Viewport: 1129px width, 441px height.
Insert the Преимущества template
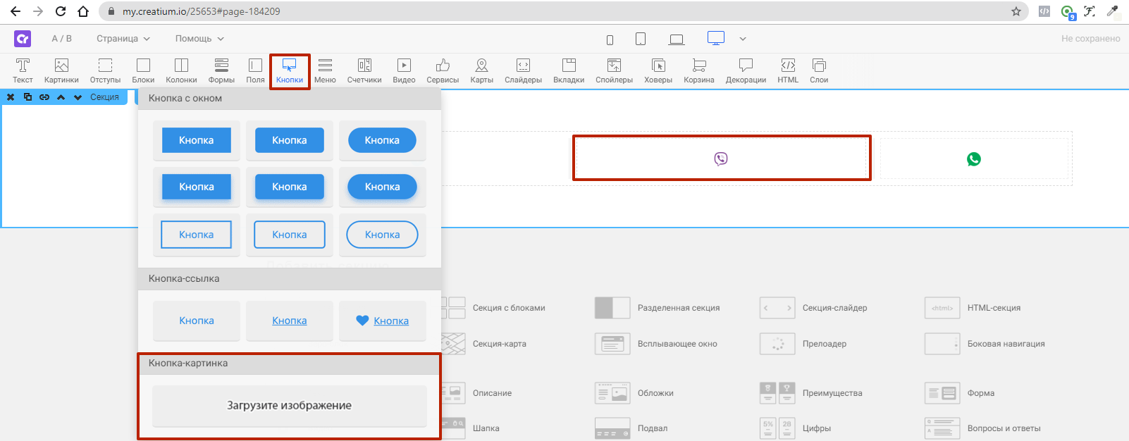point(811,393)
